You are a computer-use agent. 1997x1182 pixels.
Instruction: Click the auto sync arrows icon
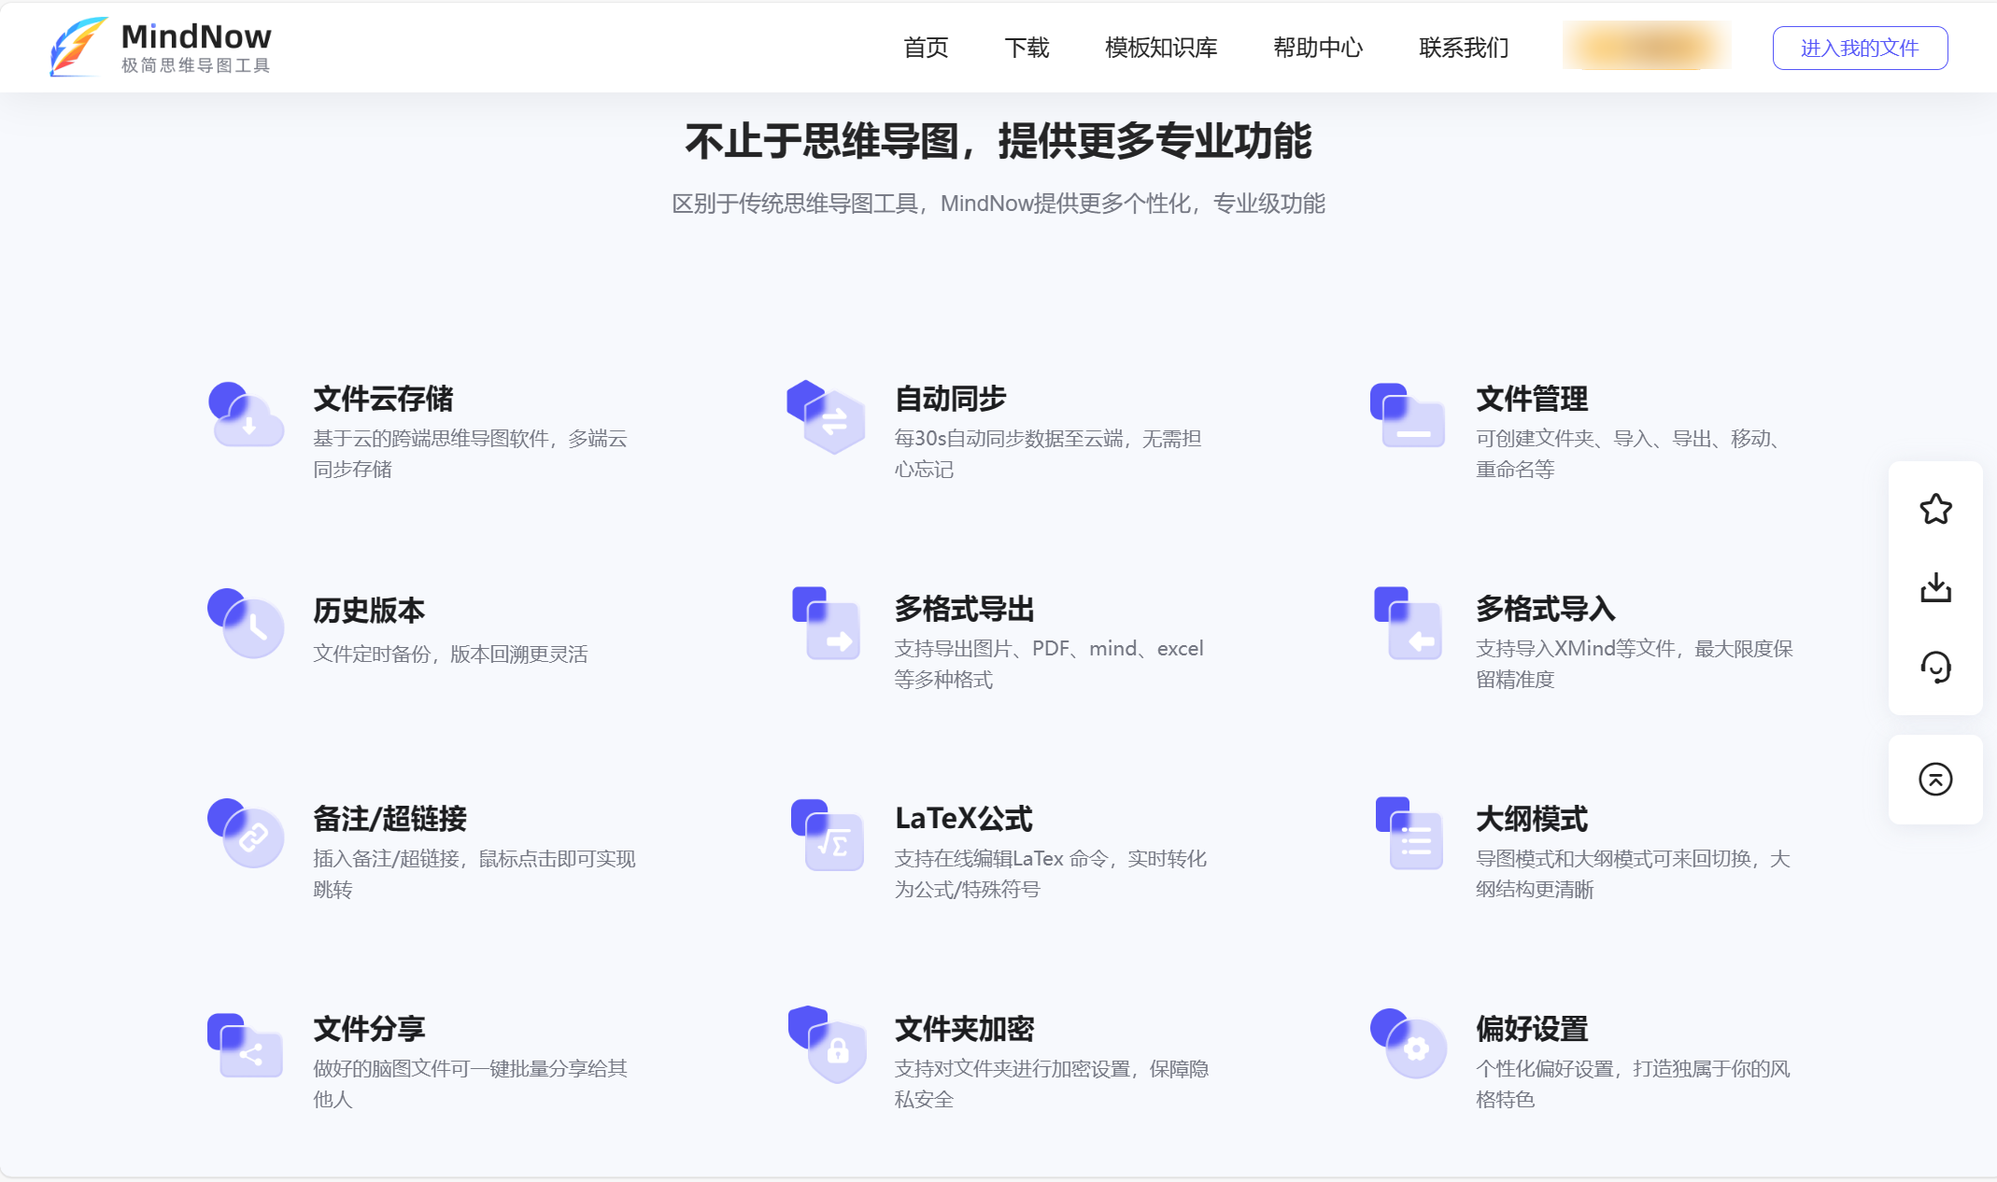(826, 416)
